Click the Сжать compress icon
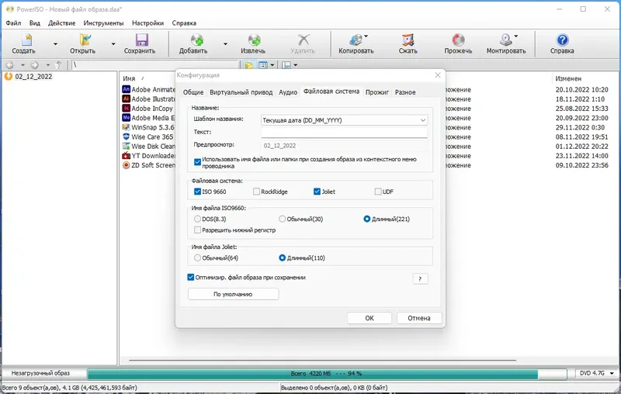This screenshot has width=621, height=394. [408, 40]
